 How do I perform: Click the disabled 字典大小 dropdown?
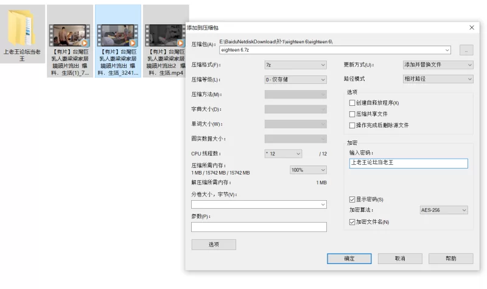point(295,110)
